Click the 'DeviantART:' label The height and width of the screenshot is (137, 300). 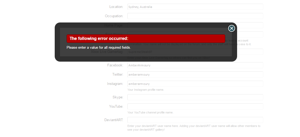click(114, 120)
